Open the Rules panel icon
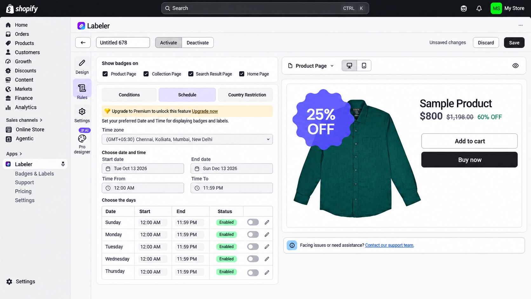 click(x=82, y=88)
